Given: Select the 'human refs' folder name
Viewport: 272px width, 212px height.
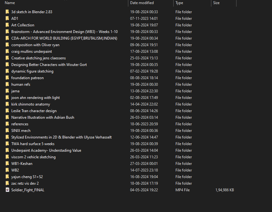Looking at the screenshot, I should [x=21, y=84].
